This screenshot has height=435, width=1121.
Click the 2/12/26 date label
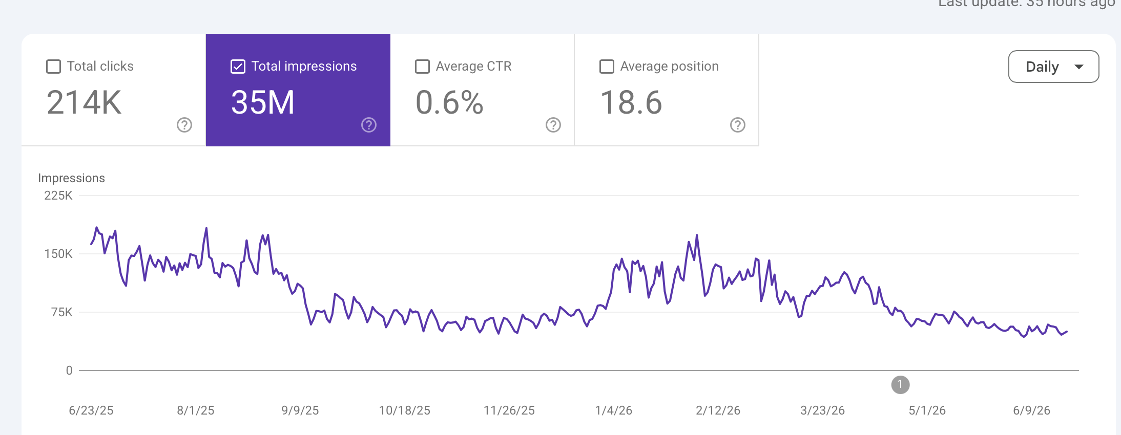point(718,410)
